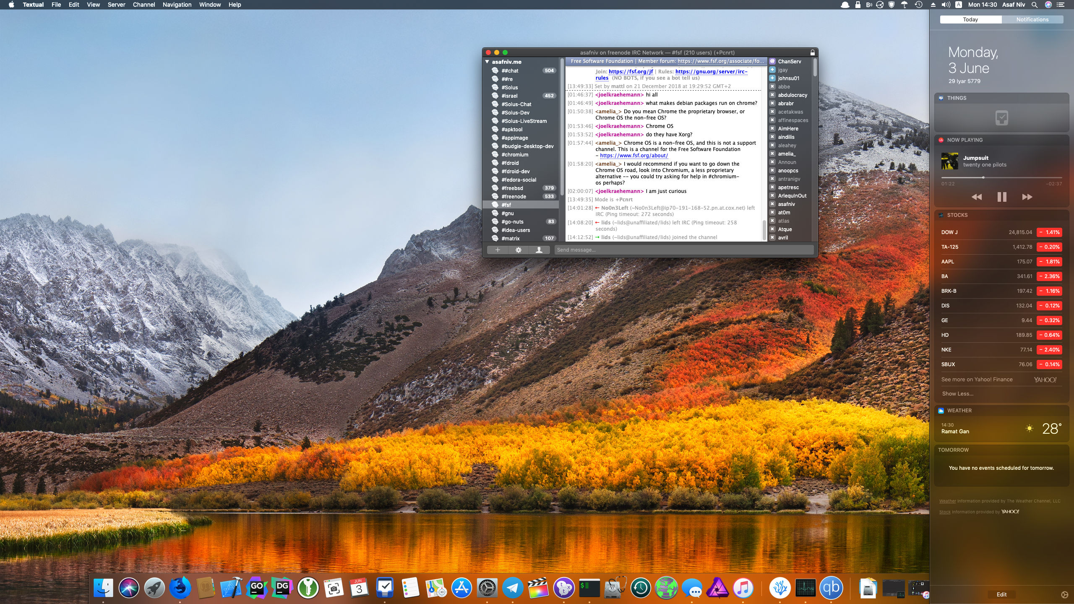The width and height of the screenshot is (1074, 604).
Task: Skip to next track in Now Playing
Action: (1027, 197)
